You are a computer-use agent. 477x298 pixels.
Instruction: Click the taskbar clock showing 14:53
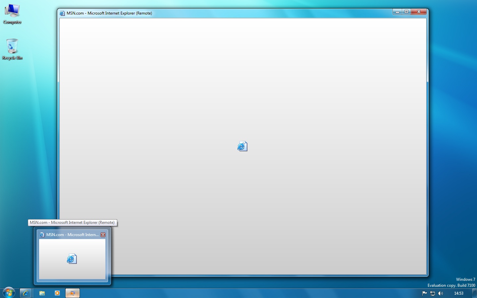pyautogui.click(x=459, y=293)
